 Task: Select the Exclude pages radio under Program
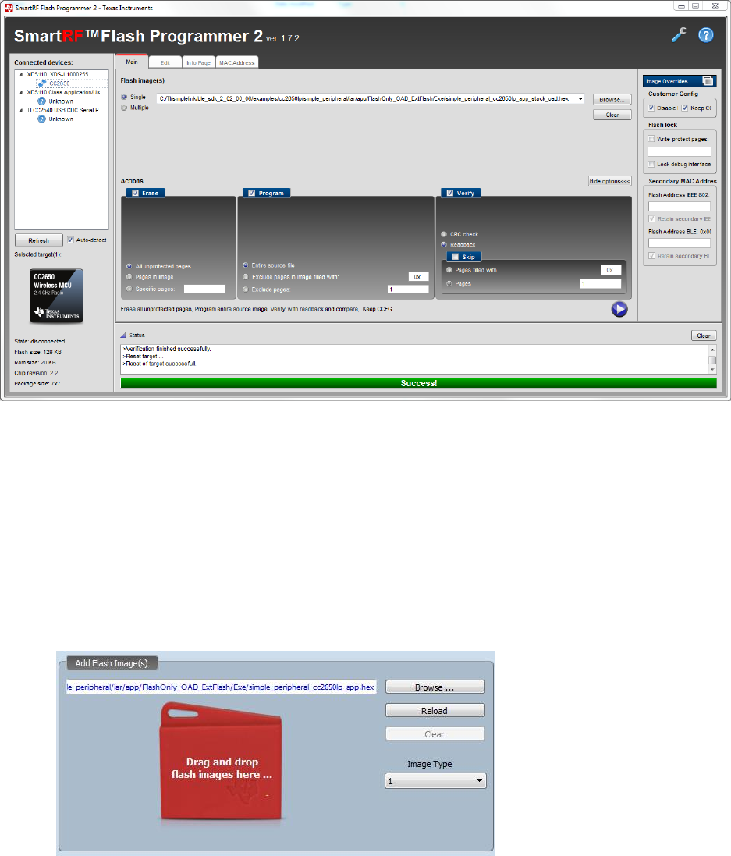pos(246,289)
